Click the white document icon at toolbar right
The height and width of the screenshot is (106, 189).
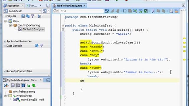[x=171, y=11]
